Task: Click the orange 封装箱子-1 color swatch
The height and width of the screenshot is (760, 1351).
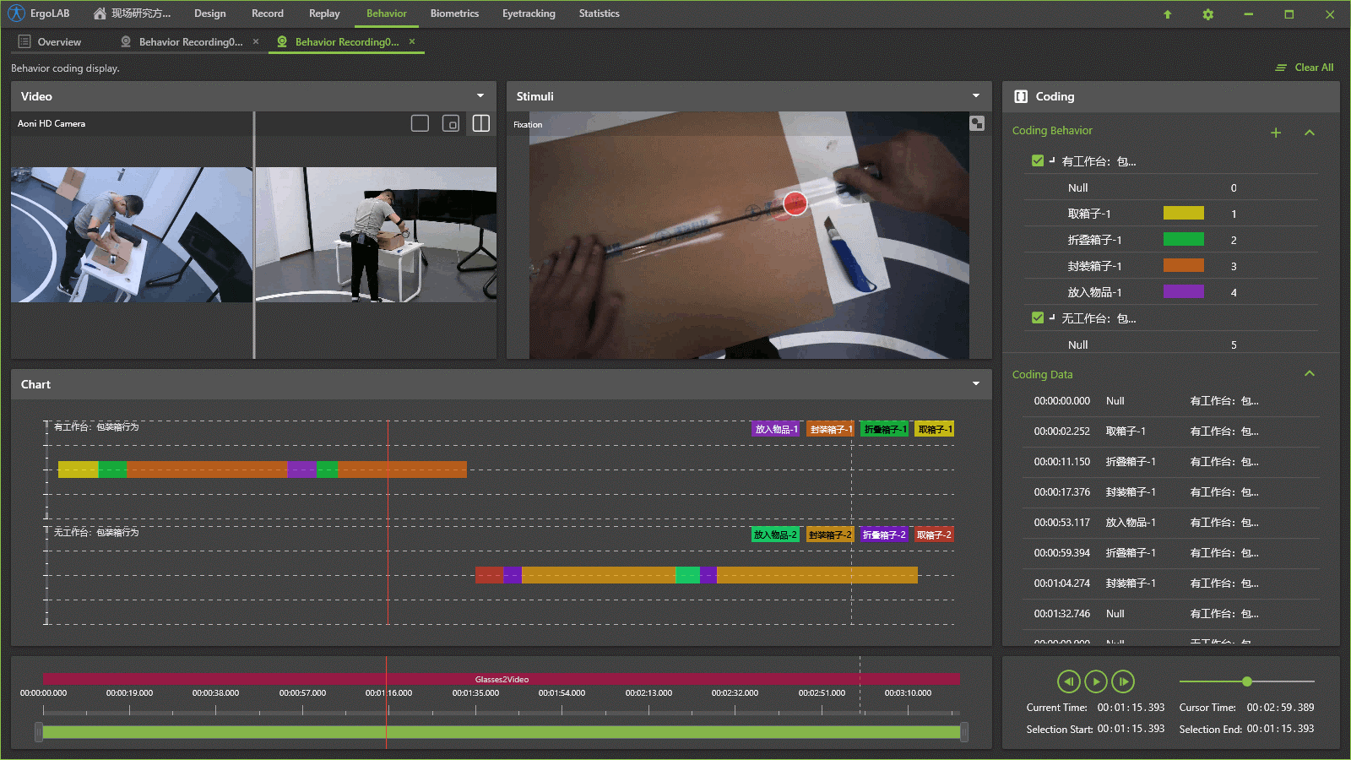Action: [1183, 266]
